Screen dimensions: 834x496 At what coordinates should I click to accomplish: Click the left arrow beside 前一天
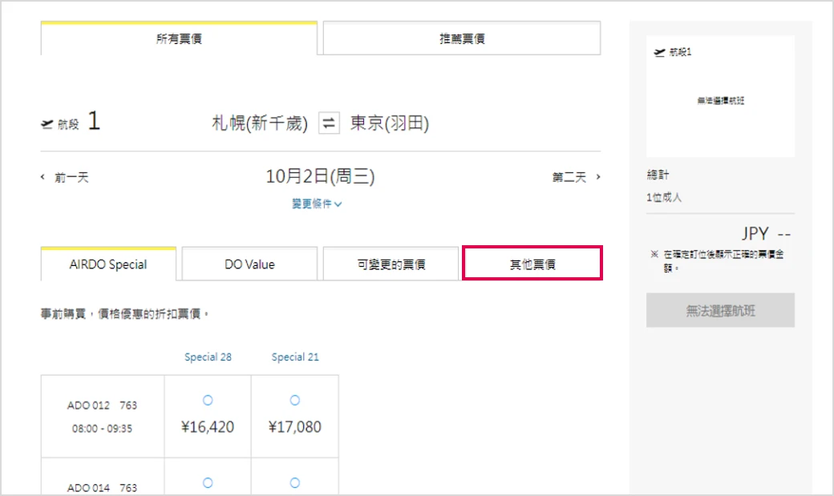pos(43,177)
